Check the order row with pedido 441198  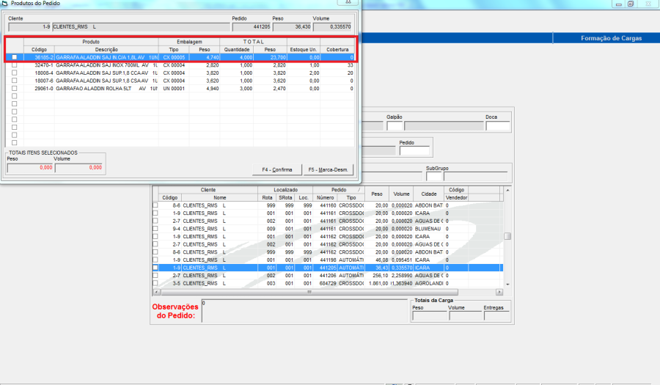pyautogui.click(x=155, y=260)
